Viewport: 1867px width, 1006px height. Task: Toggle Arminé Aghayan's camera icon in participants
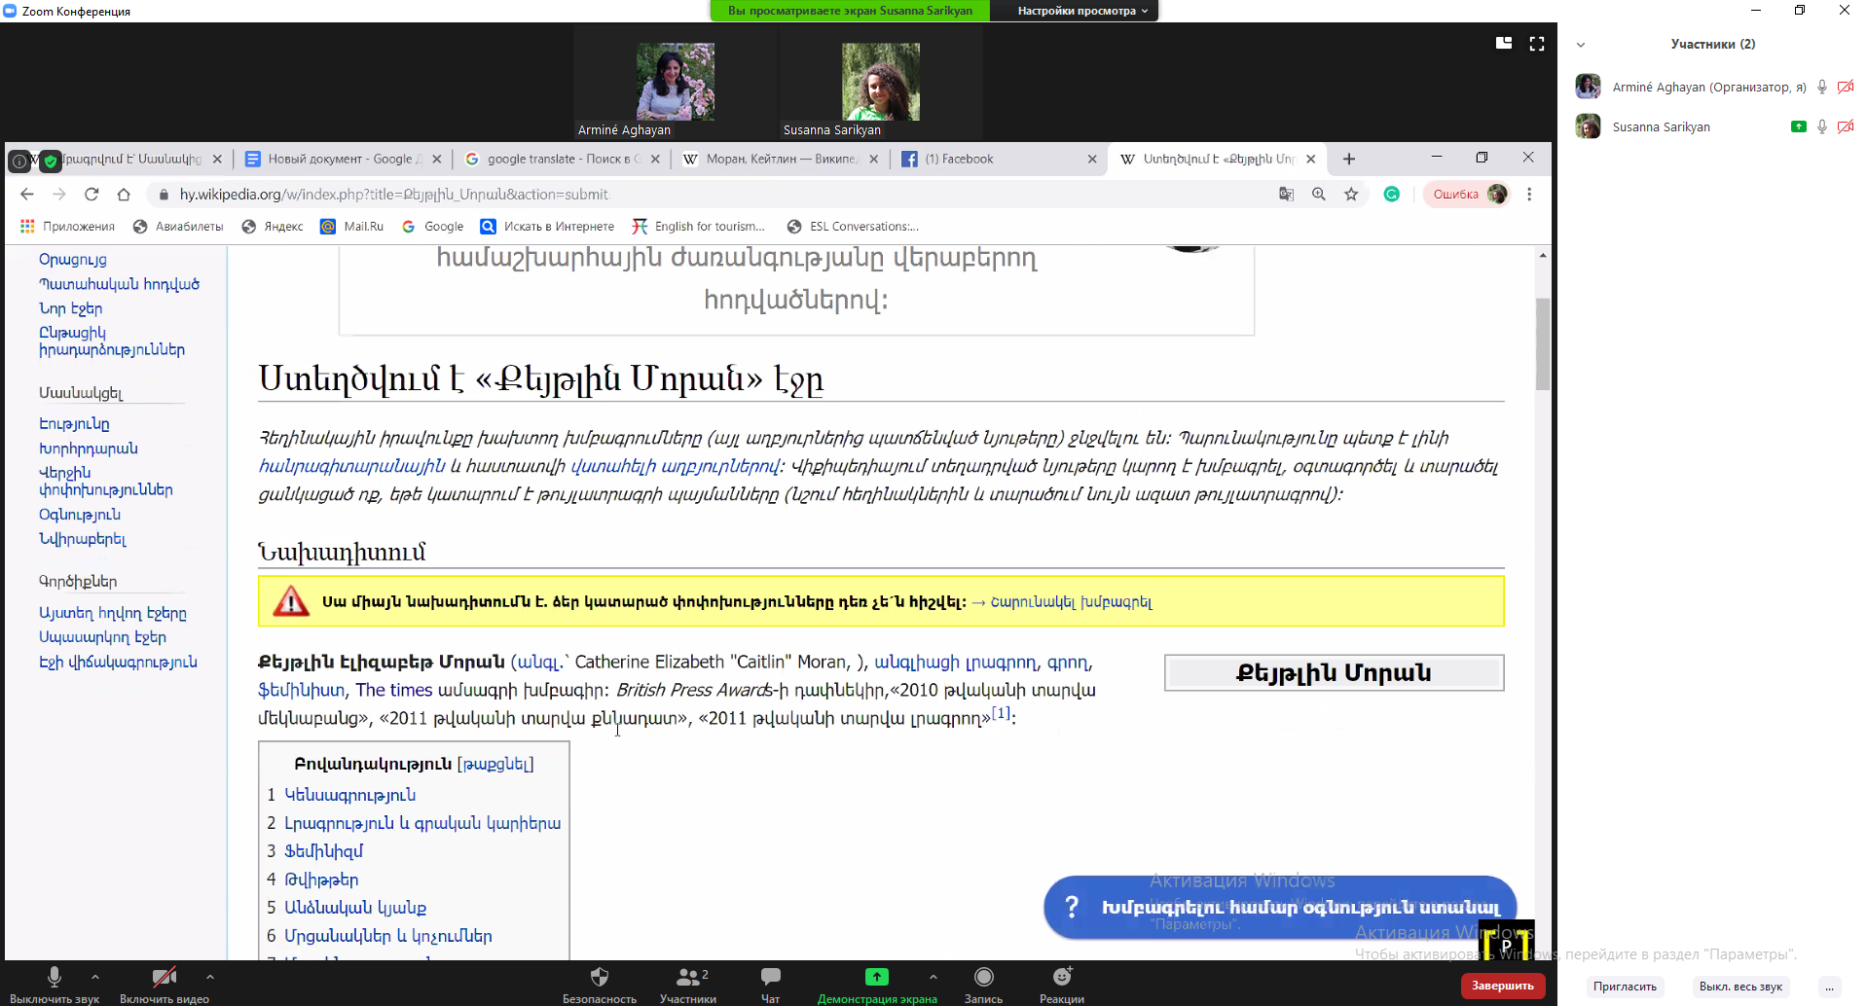pyautogui.click(x=1846, y=87)
